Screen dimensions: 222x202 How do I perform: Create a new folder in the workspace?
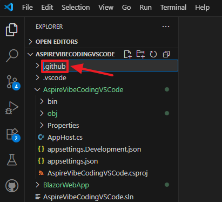(x=140, y=54)
